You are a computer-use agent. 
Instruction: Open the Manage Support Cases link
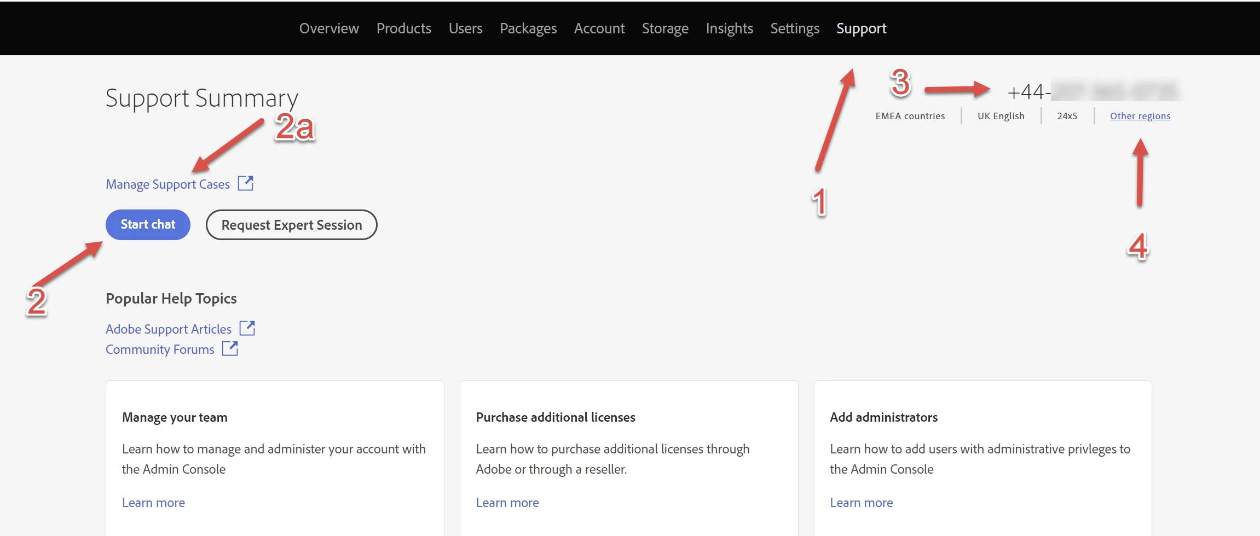point(168,184)
